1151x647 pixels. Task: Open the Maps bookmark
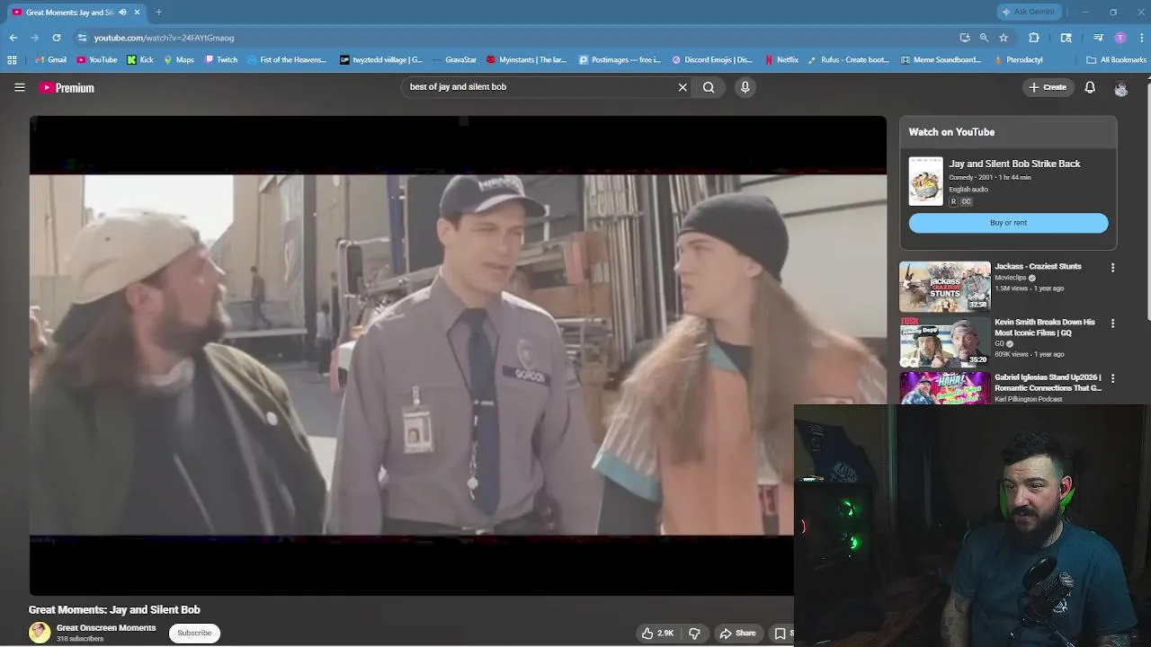pos(179,60)
